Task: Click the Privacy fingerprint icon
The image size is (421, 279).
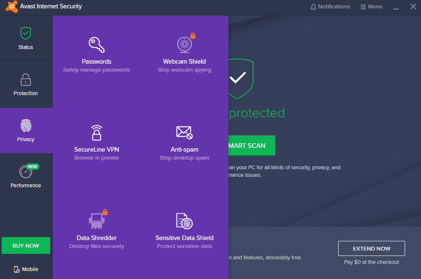Action: tap(26, 126)
